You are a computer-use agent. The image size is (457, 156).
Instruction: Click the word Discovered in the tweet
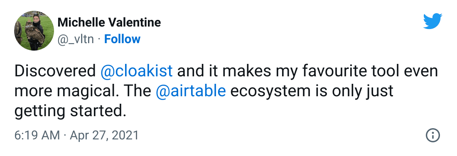[55, 72]
